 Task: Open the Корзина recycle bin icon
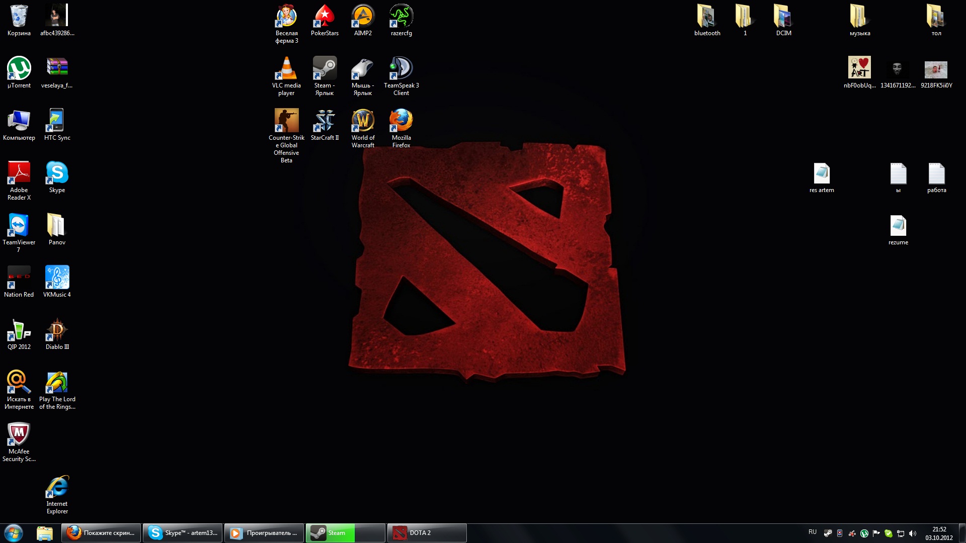(19, 20)
